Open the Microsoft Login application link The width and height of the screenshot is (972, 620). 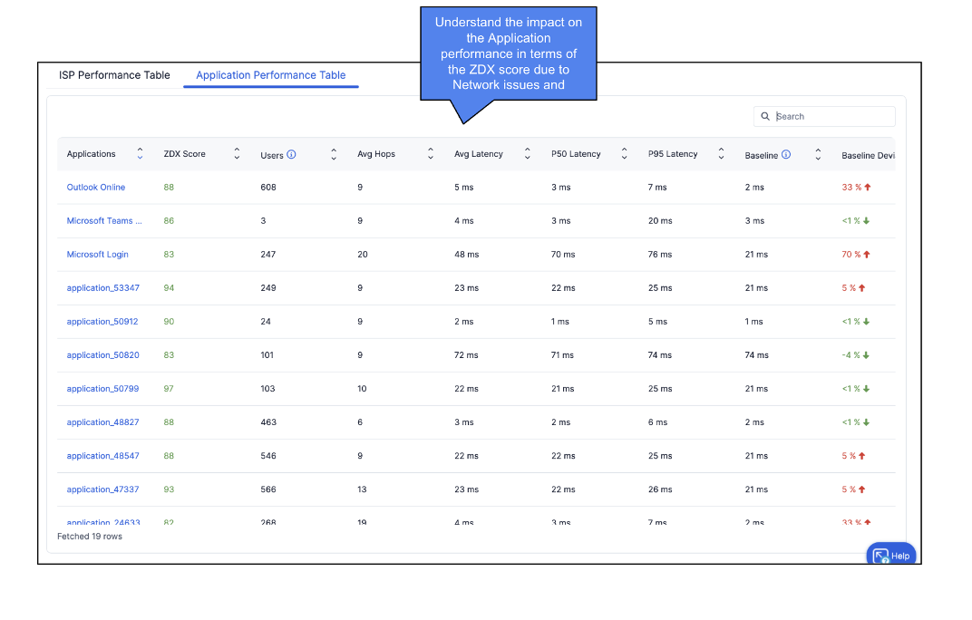[x=97, y=255]
